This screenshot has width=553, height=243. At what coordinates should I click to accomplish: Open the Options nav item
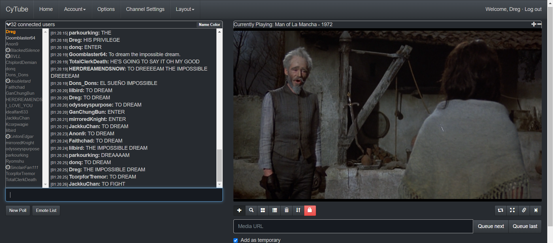[x=106, y=9]
